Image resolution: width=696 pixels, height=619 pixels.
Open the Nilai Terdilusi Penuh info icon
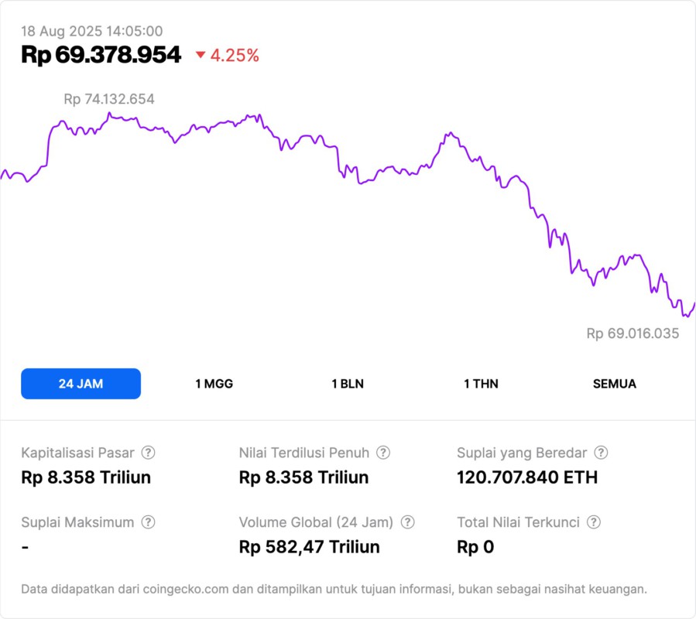[x=383, y=453]
